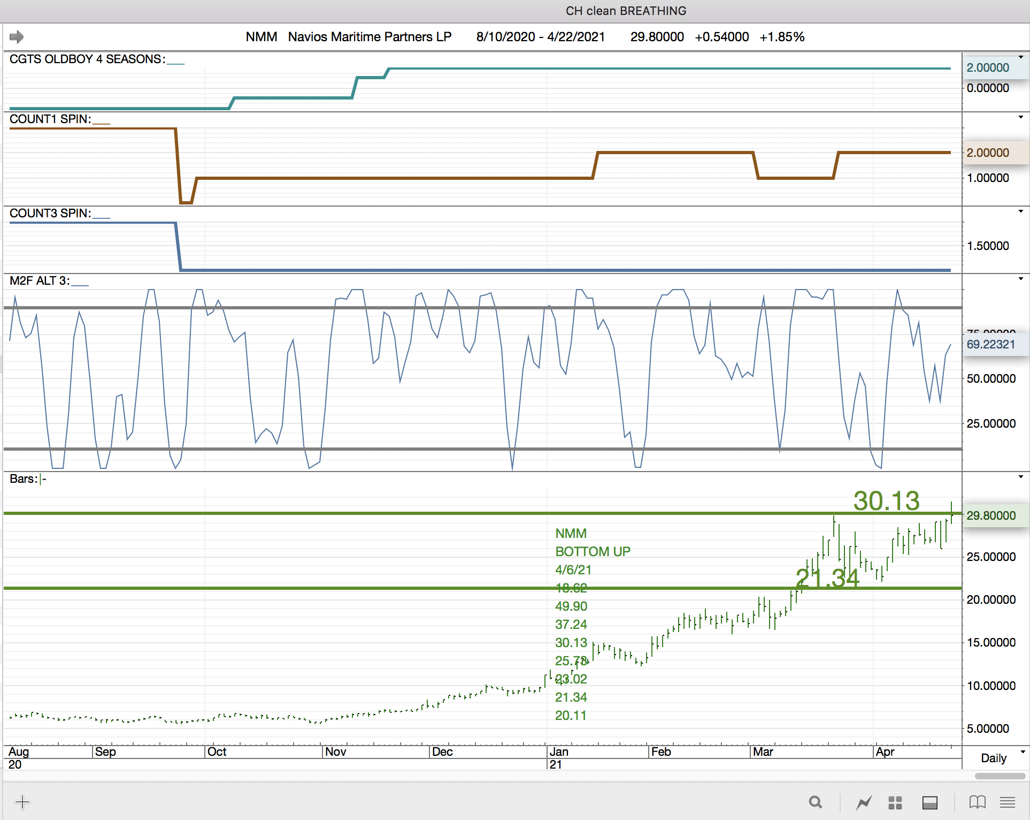This screenshot has height=820, width=1030.
Task: Click the NMM ticker symbol
Action: [261, 37]
